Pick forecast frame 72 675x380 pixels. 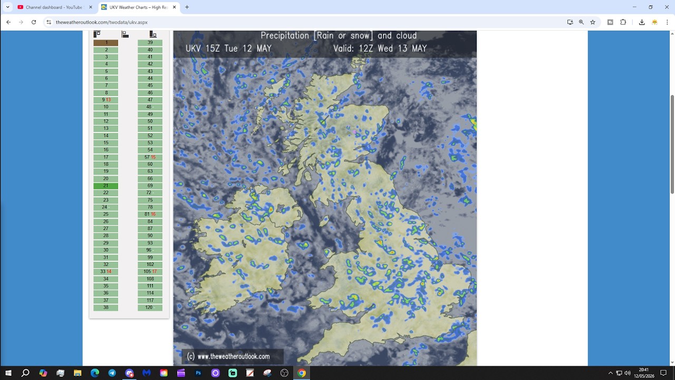point(150,193)
